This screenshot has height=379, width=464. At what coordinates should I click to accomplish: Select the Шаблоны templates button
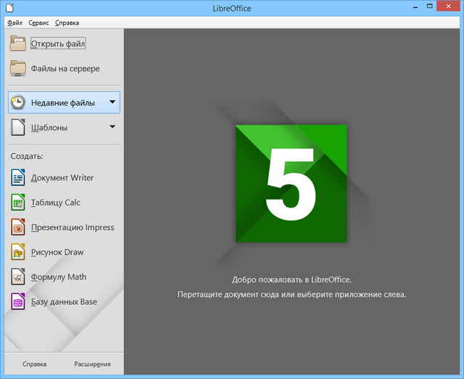click(49, 128)
